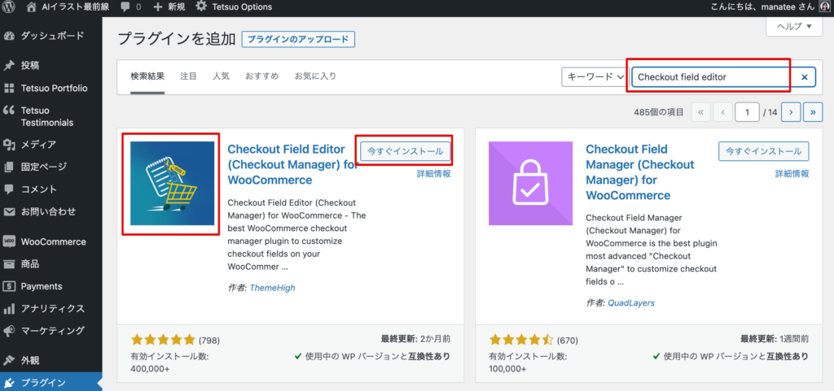Switch to the おすすめ tab
Viewport: 834px width, 391px height.
(261, 76)
